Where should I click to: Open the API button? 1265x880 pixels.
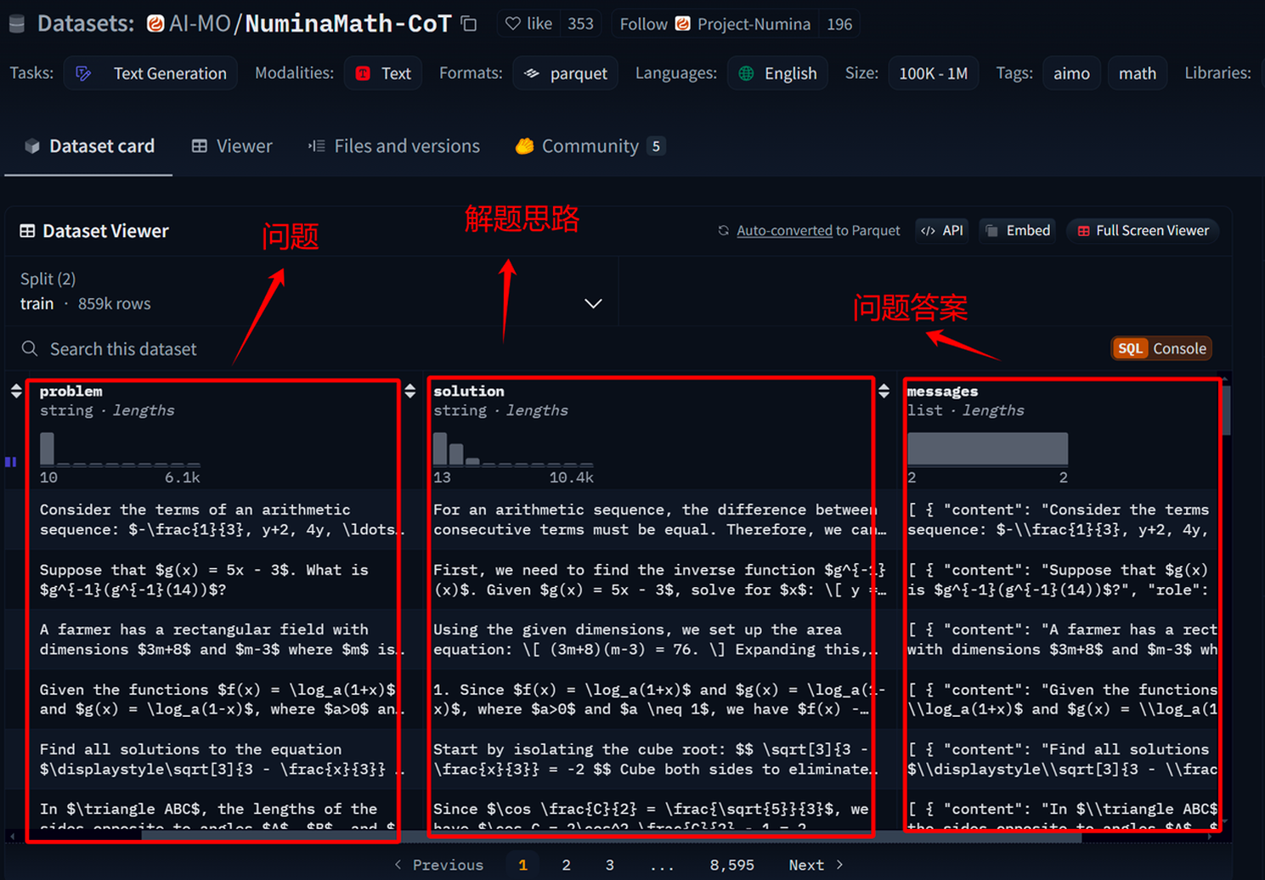[x=943, y=230]
